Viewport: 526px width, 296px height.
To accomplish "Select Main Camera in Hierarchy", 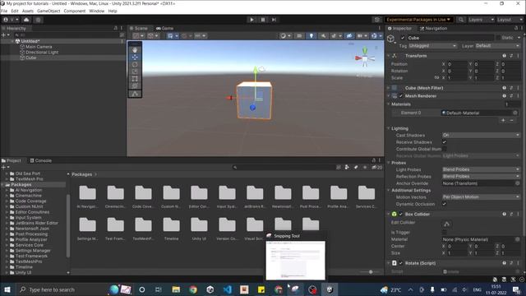I will point(39,47).
